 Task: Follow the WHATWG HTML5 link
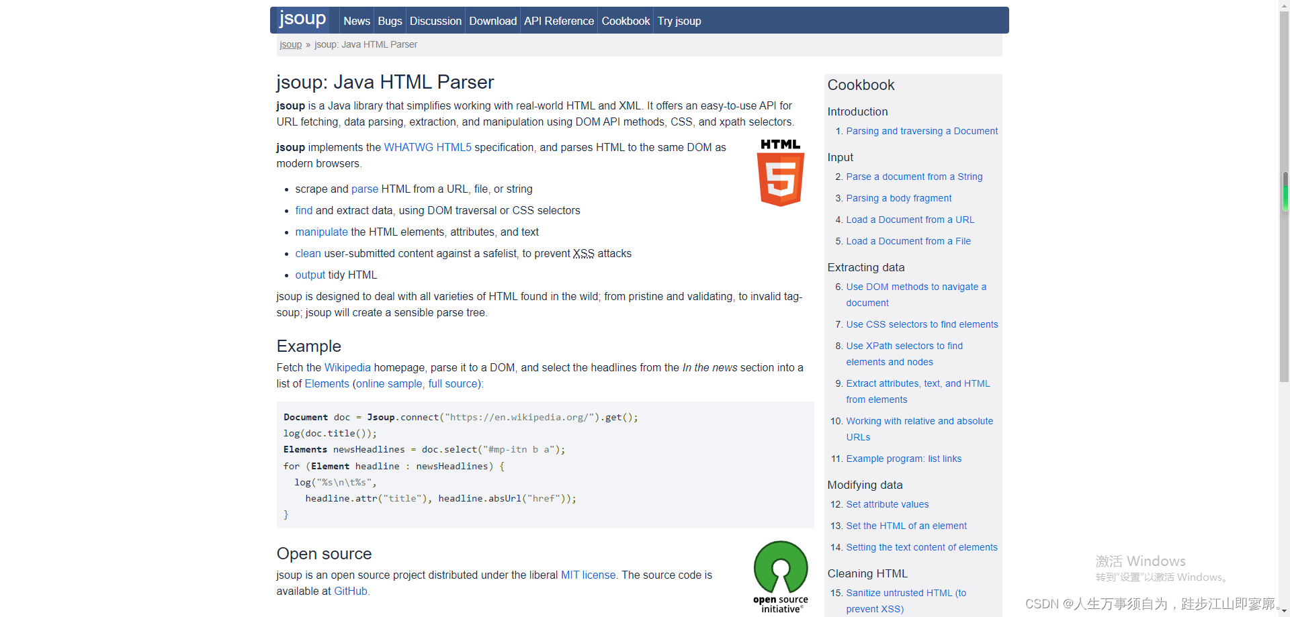[x=427, y=147]
